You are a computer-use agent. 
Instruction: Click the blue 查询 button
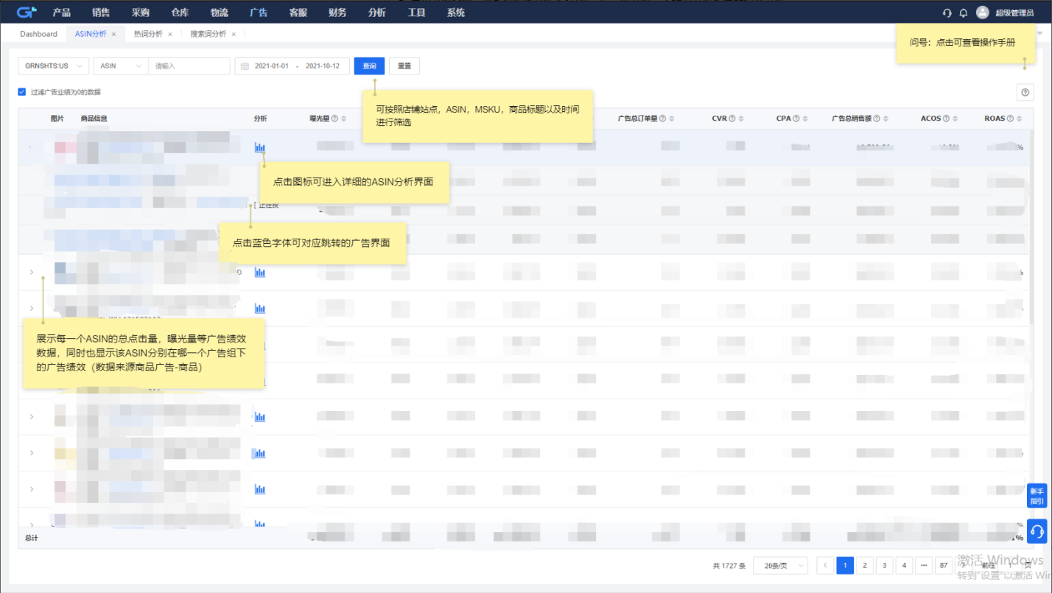[x=369, y=66]
